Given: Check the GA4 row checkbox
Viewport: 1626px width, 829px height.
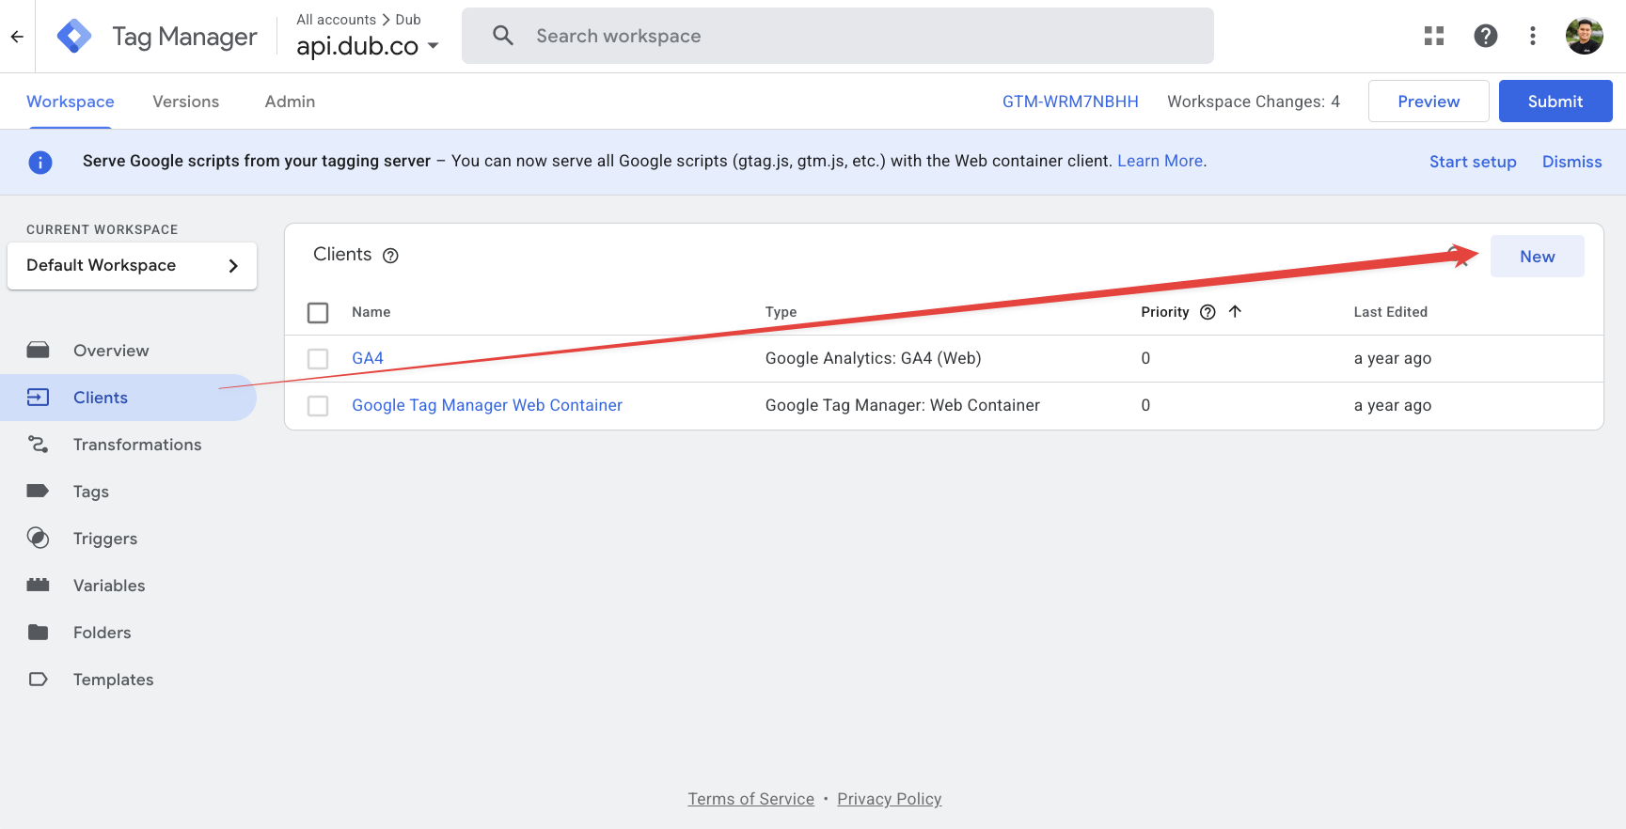Looking at the screenshot, I should (318, 358).
